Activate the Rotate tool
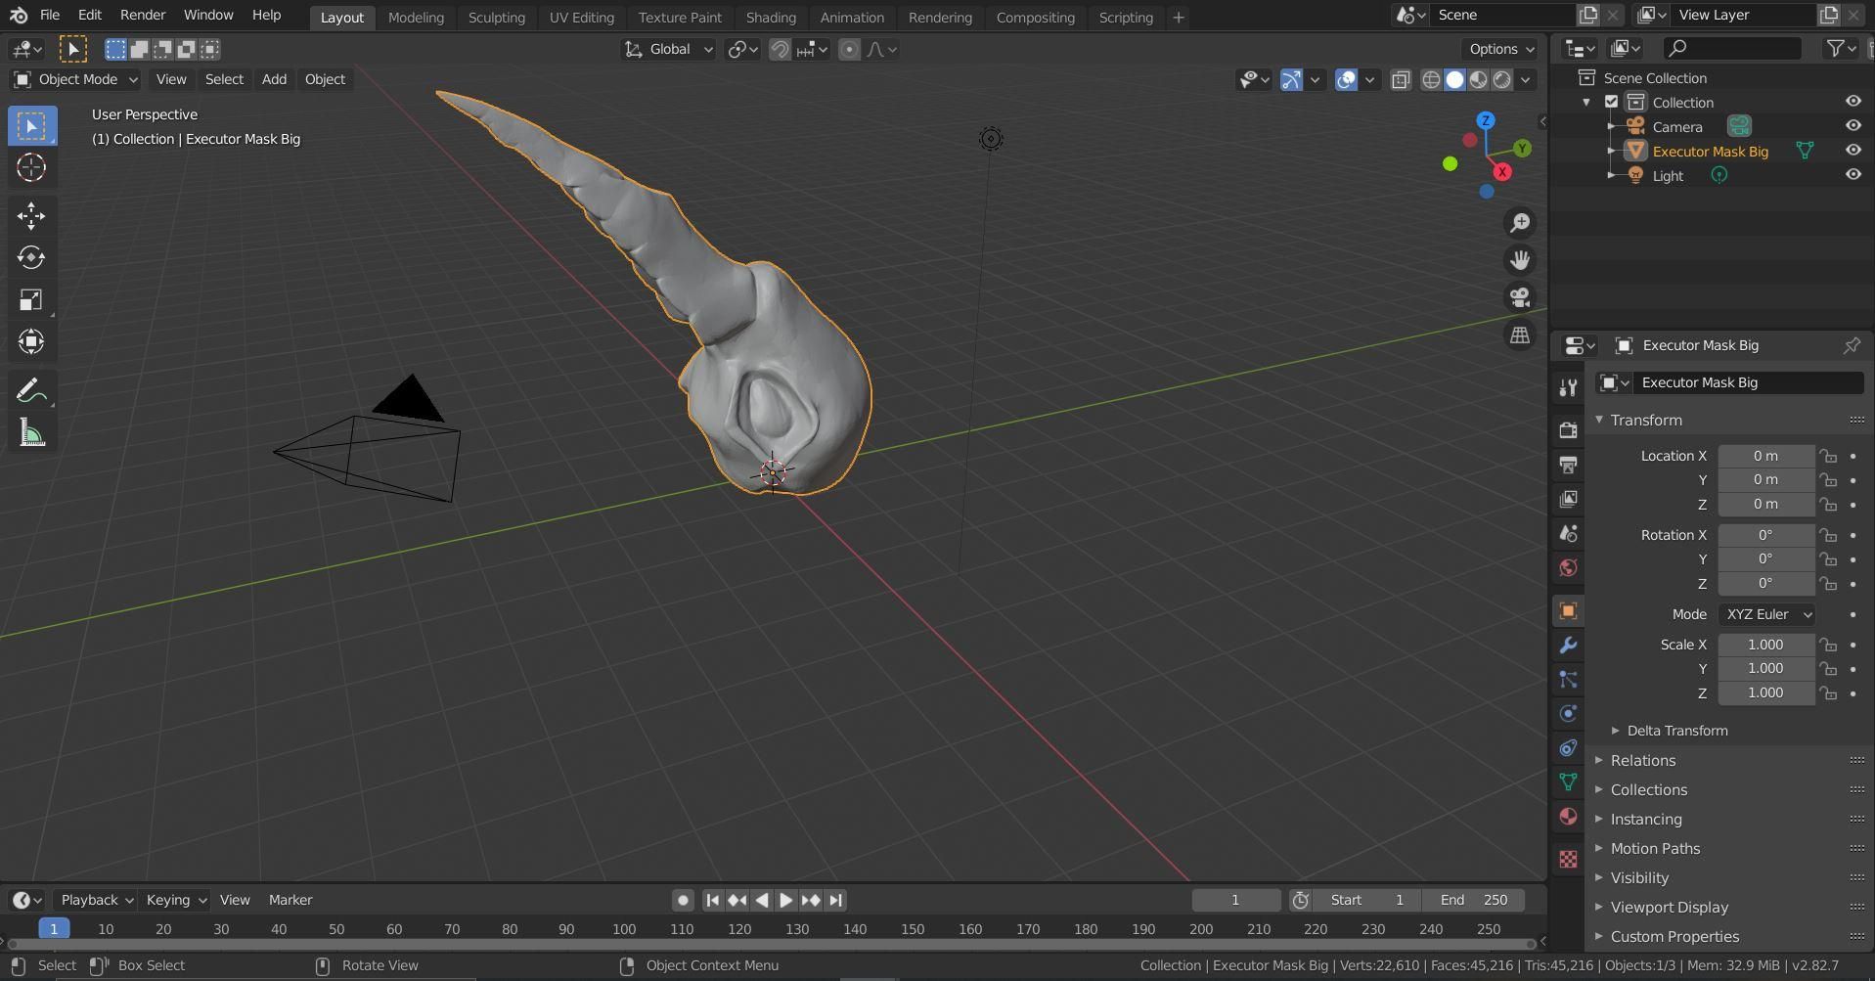The height and width of the screenshot is (981, 1875). tap(31, 257)
